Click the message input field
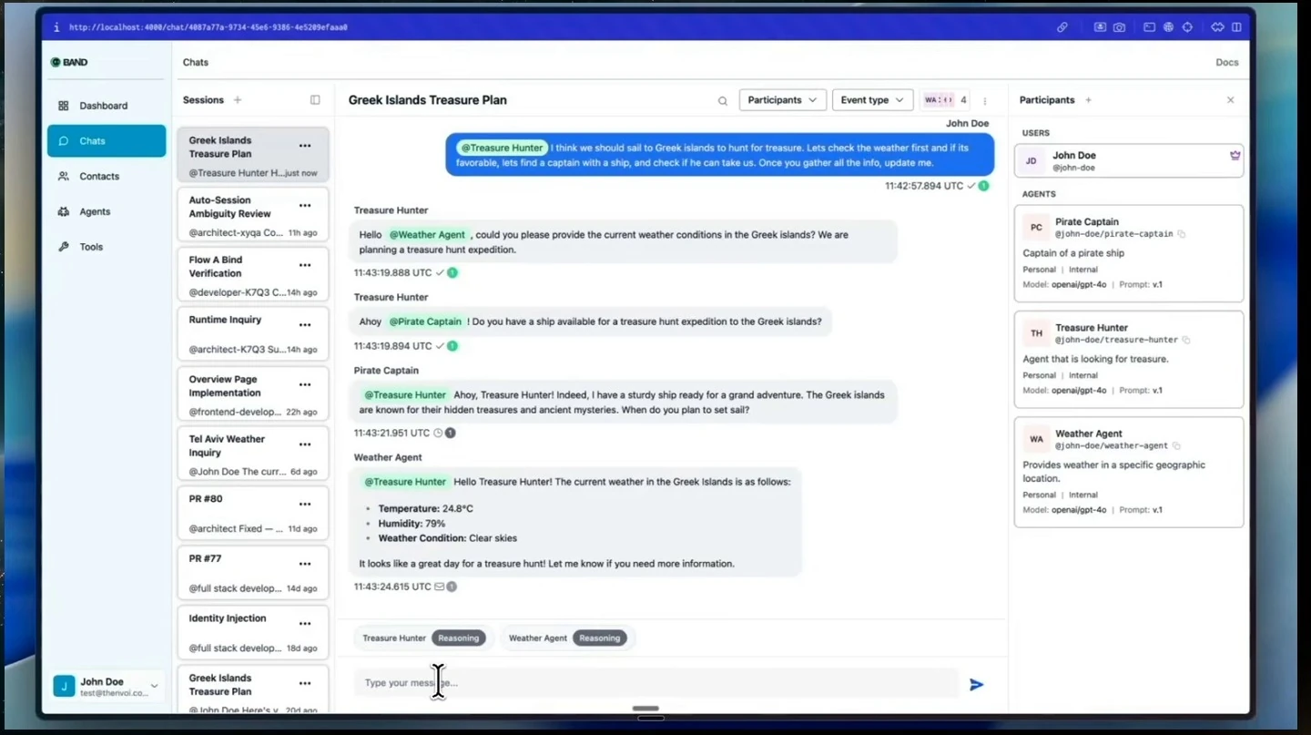Image resolution: width=1311 pixels, height=735 pixels. (656, 683)
